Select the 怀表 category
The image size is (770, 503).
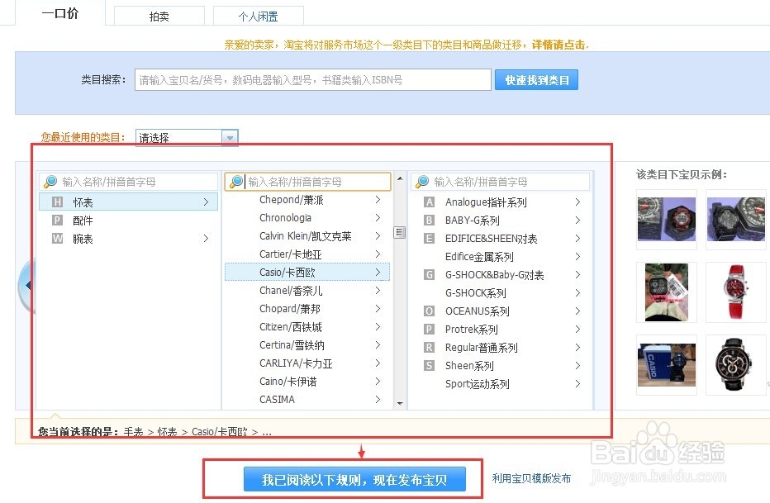click(129, 202)
